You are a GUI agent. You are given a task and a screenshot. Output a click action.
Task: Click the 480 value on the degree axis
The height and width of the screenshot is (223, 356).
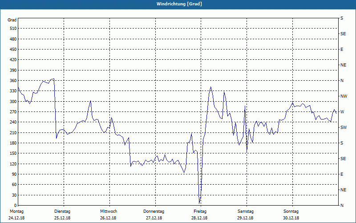tap(13, 39)
